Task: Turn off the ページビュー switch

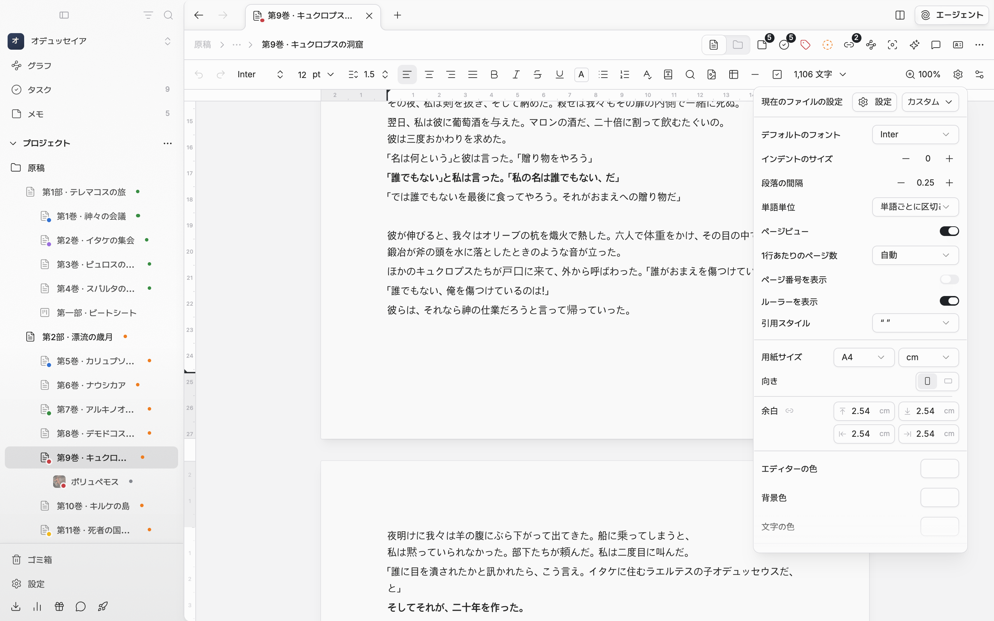Action: click(x=949, y=231)
